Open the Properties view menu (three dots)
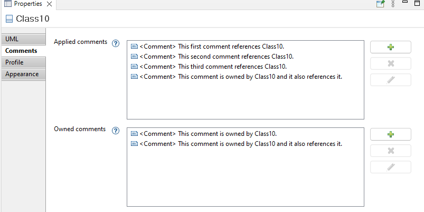 click(x=393, y=4)
